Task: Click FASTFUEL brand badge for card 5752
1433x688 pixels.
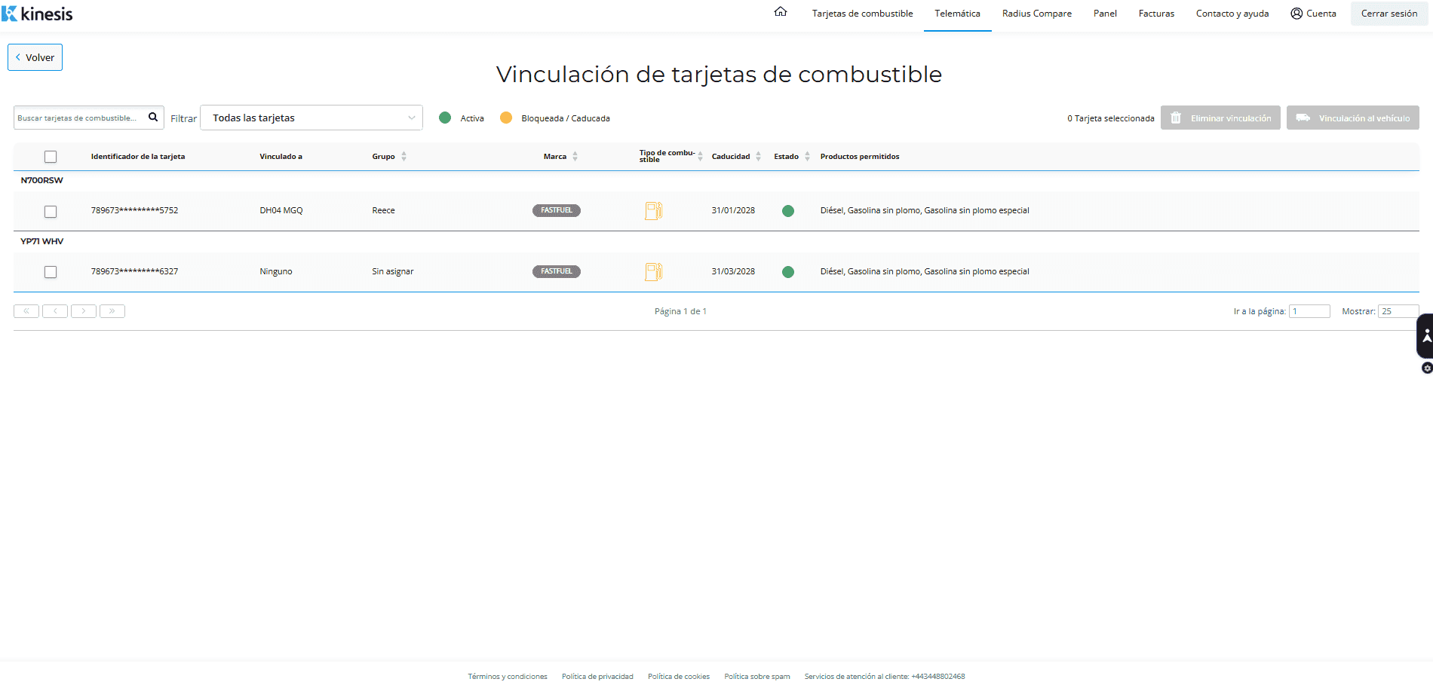Action: coord(556,210)
